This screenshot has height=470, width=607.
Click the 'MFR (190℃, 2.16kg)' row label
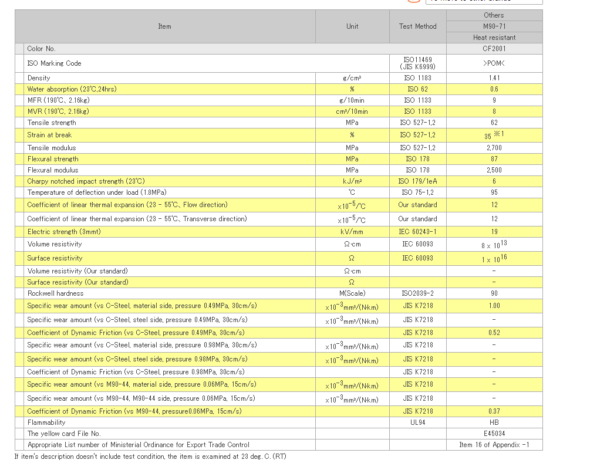(59, 100)
